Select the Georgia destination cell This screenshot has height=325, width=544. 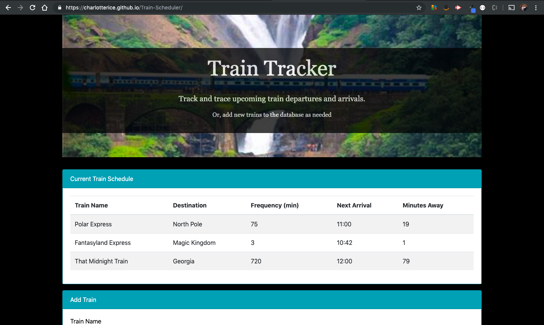click(184, 261)
